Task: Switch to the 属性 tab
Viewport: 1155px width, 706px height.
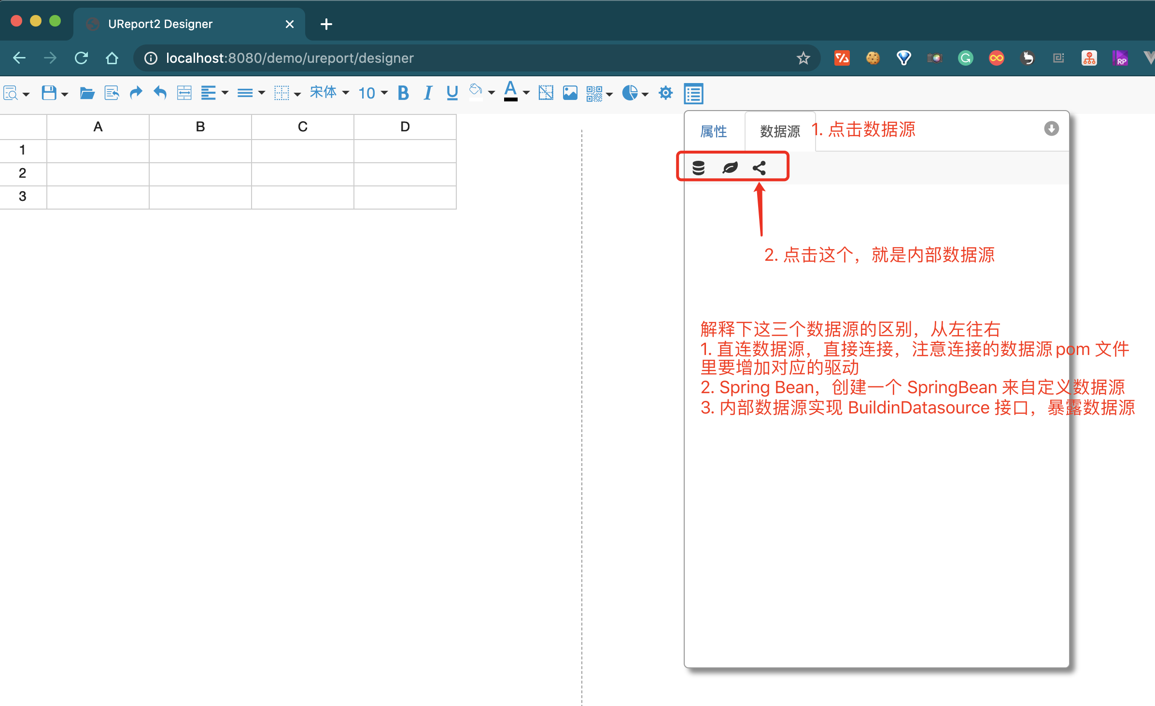Action: point(714,131)
